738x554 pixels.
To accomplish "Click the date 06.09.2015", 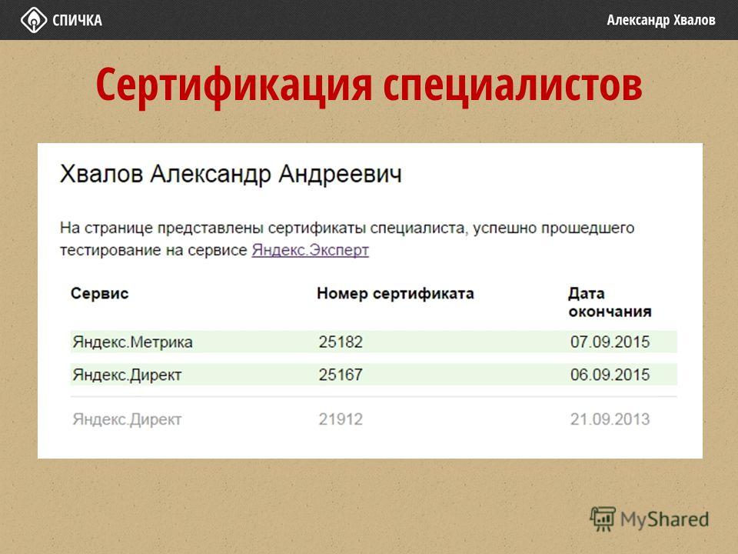I will pos(610,375).
